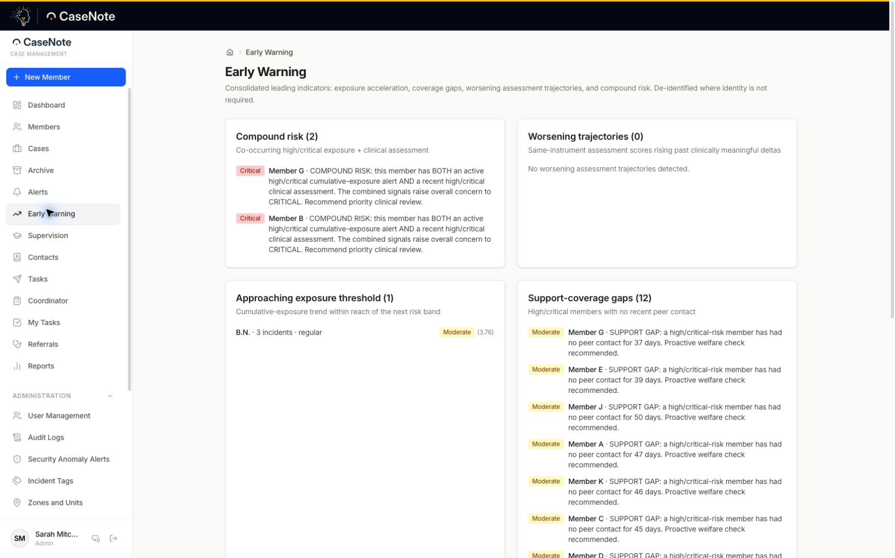Click the lightbulb logo in top bar
This screenshot has height=558, width=895.
[x=21, y=16]
